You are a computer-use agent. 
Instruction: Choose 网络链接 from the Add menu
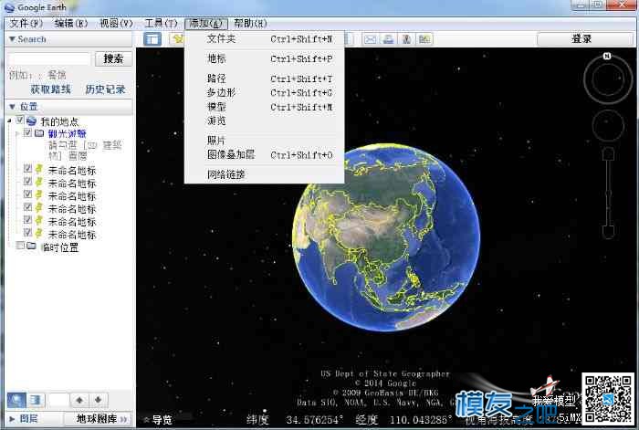(x=265, y=174)
